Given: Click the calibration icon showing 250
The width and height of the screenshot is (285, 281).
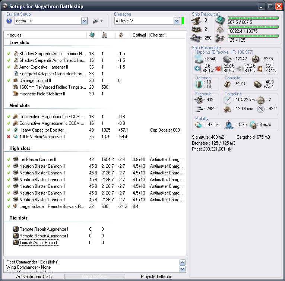Looking at the screenshot, I should coord(196,38).
